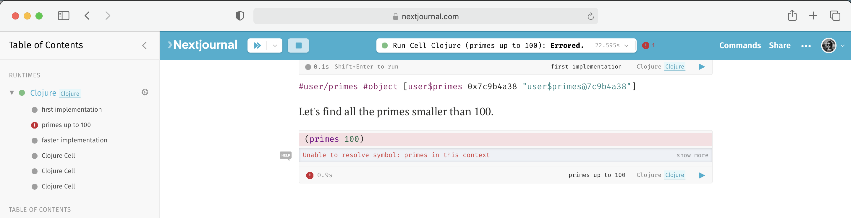Select the second Clojure Cell entry
The height and width of the screenshot is (218, 851).
[58, 171]
